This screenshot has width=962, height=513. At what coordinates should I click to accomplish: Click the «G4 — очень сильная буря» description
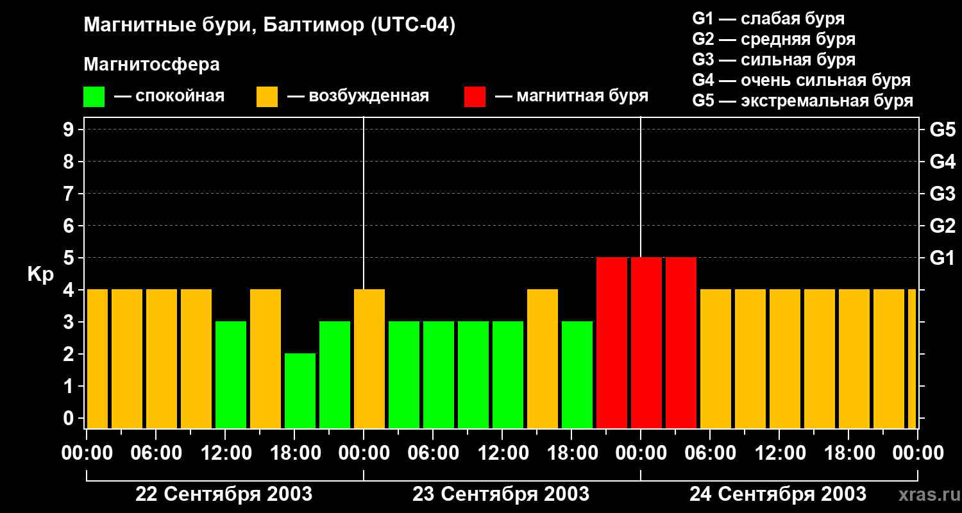tap(802, 80)
